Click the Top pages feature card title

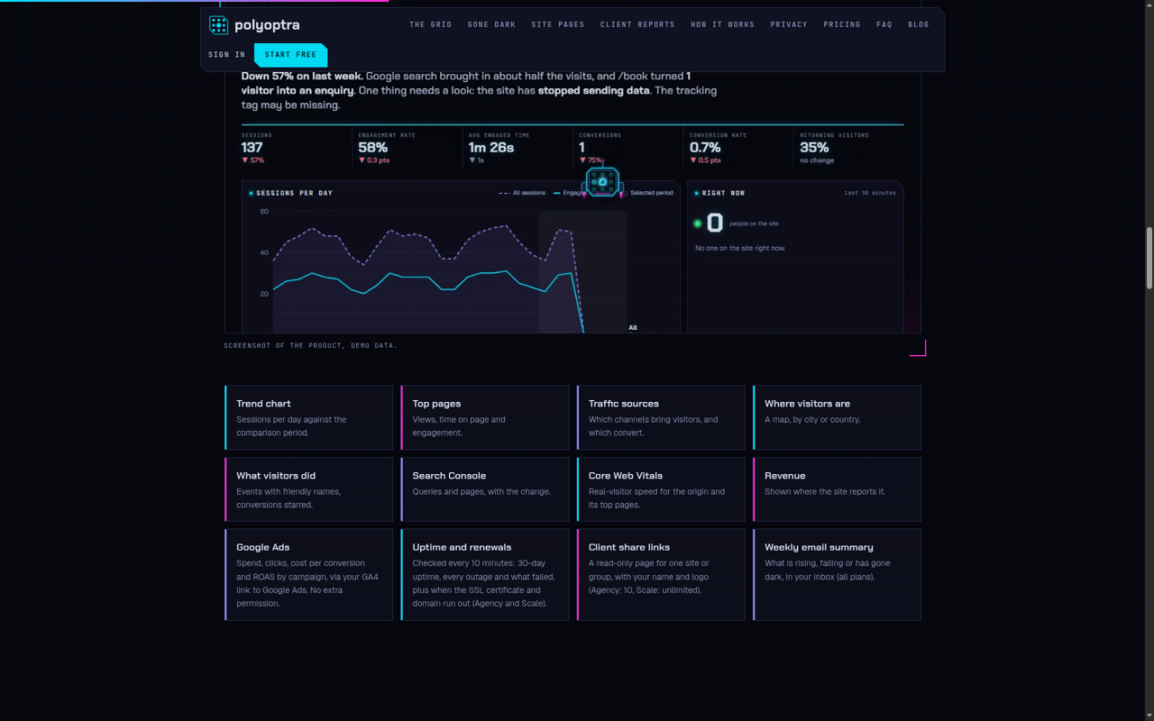click(x=437, y=404)
